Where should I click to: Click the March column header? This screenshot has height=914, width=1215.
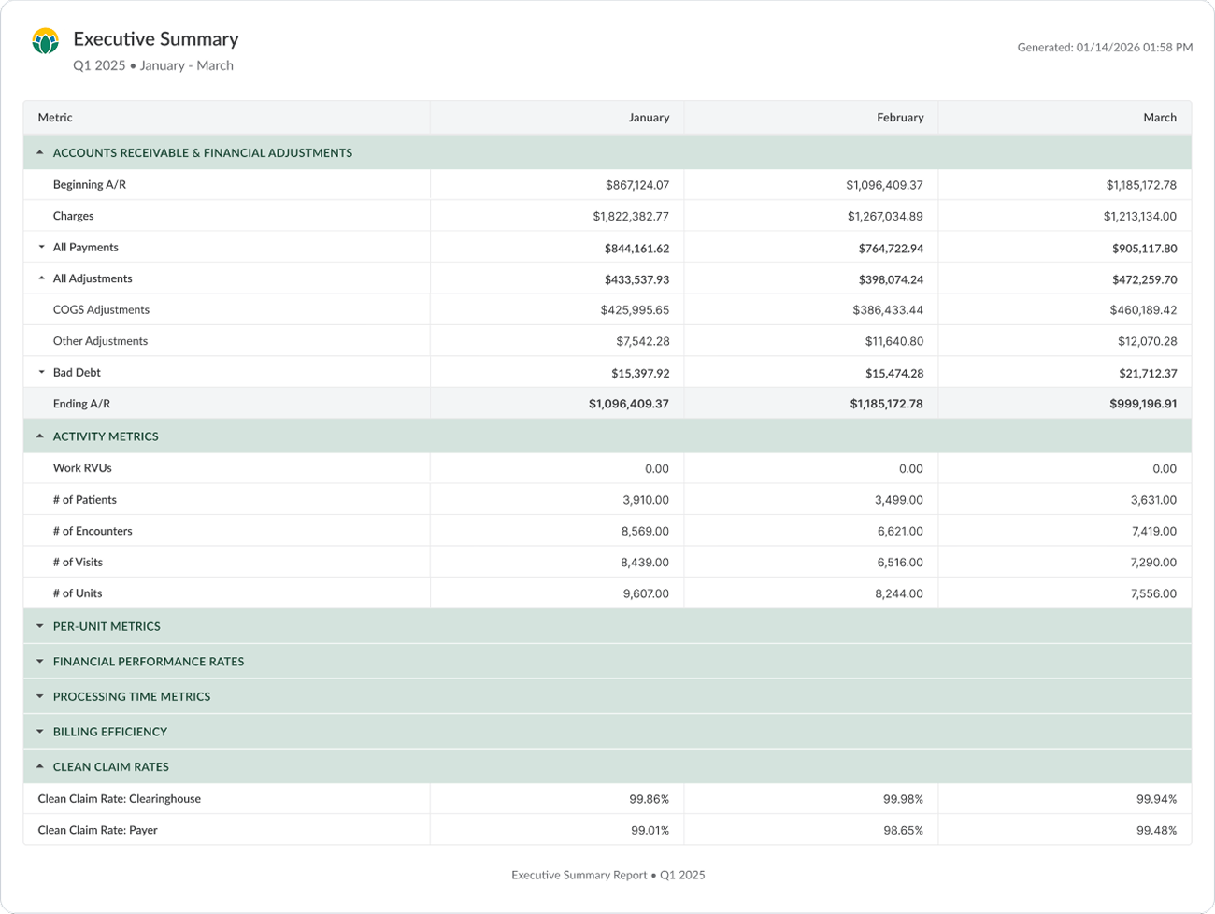pyautogui.click(x=1159, y=118)
